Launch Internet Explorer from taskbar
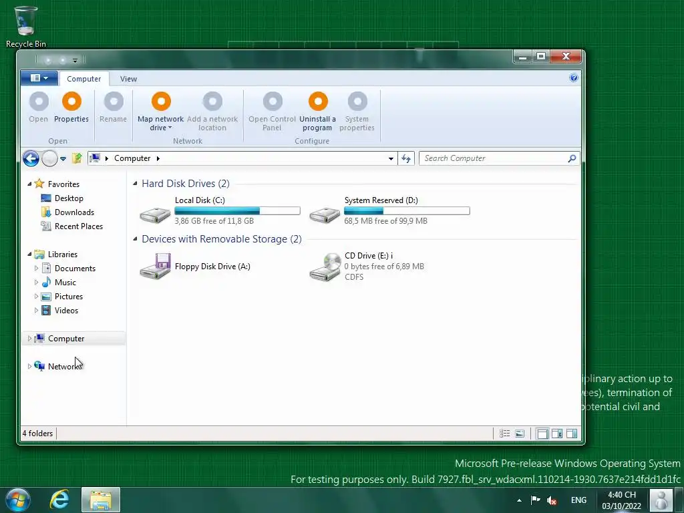 click(59, 500)
